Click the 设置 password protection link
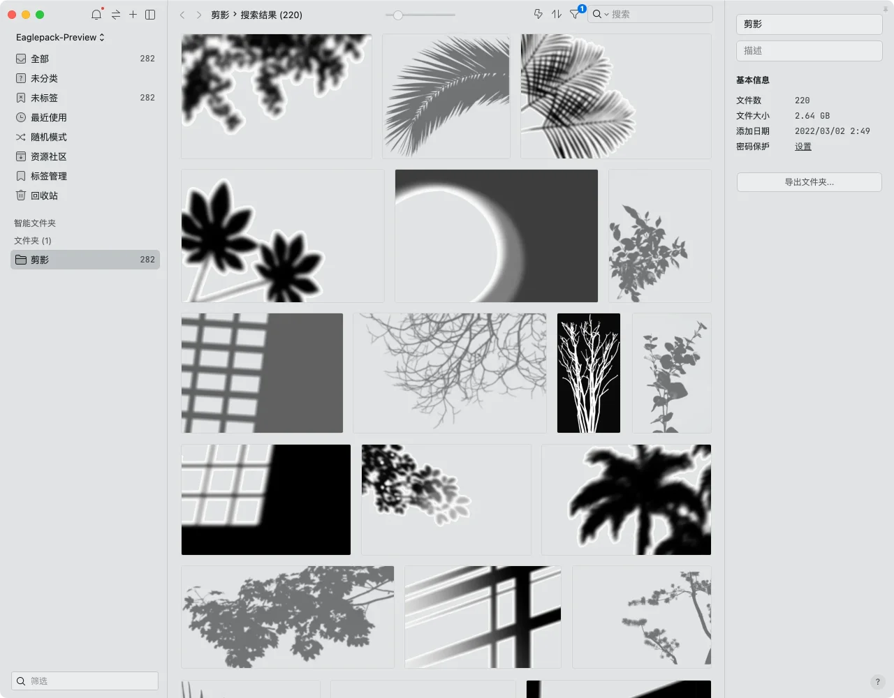Image resolution: width=894 pixels, height=698 pixels. tap(803, 147)
